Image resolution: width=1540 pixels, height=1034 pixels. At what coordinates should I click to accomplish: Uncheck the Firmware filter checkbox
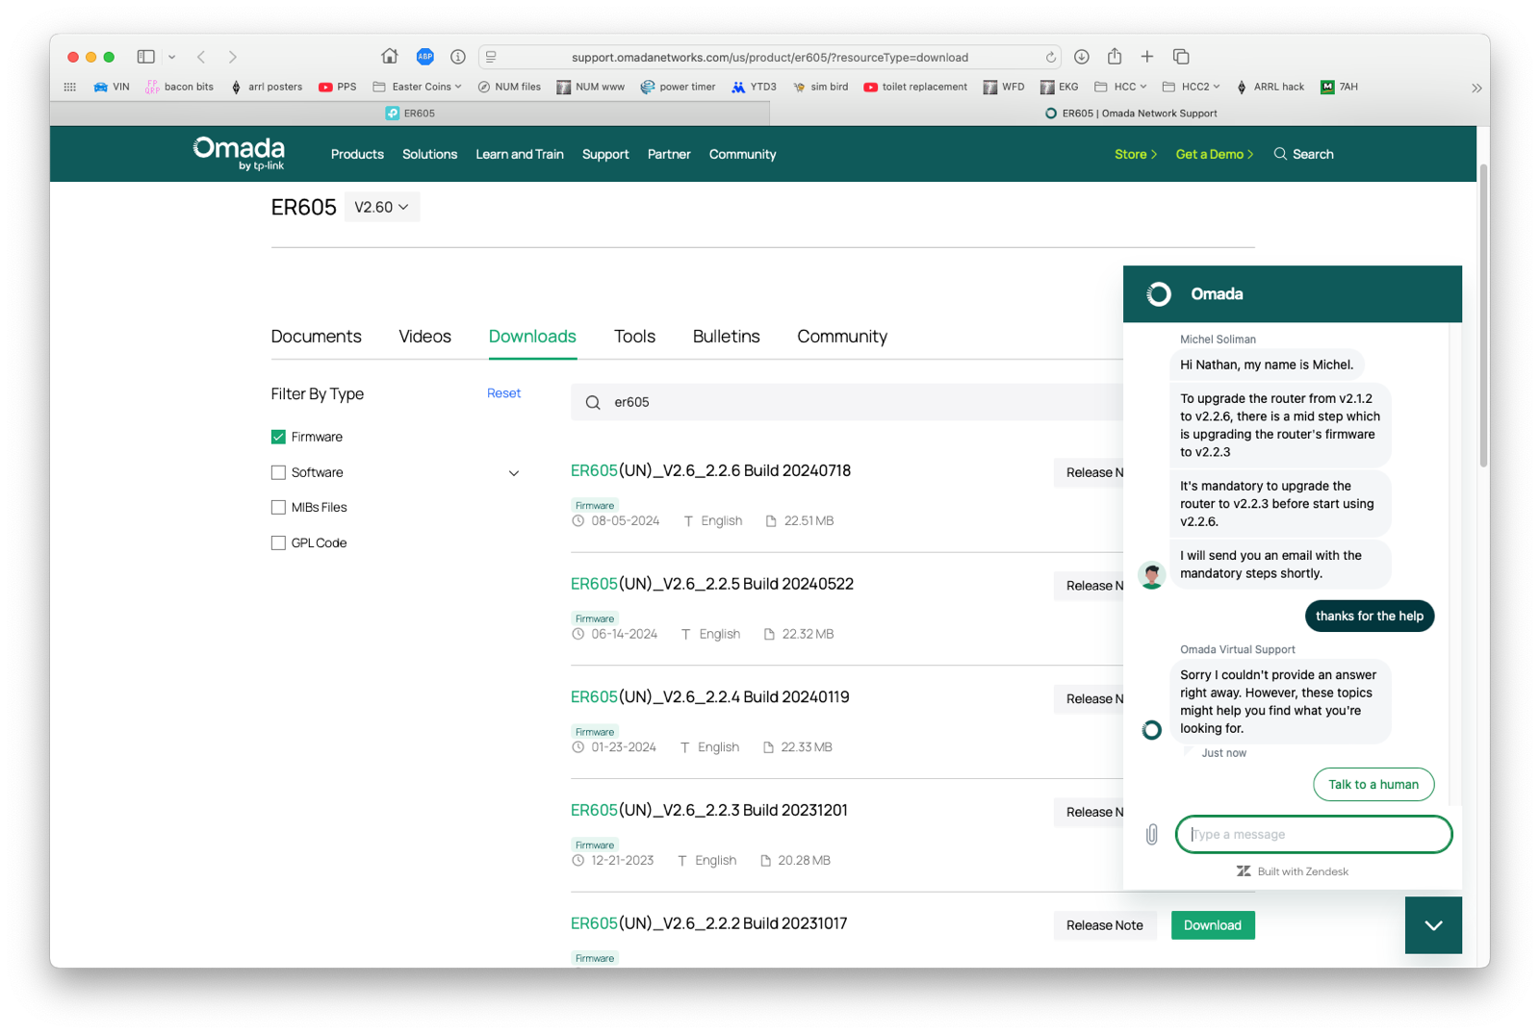tap(278, 437)
